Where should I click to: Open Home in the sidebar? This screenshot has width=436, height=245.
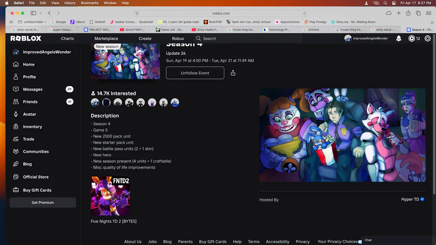click(x=29, y=64)
